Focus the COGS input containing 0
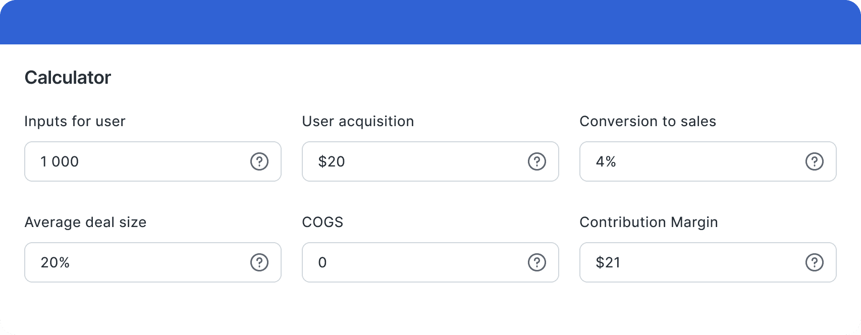The height and width of the screenshot is (335, 861). (x=414, y=262)
